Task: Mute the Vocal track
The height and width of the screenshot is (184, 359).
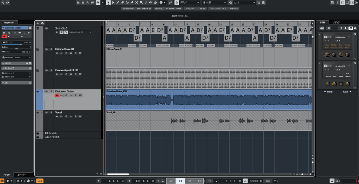Action: (46, 113)
